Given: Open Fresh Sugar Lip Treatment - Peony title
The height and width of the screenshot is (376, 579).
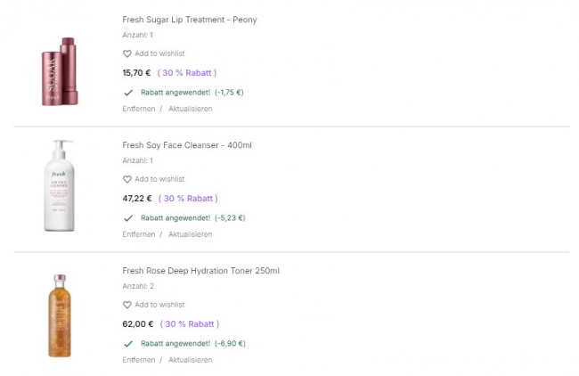Looking at the screenshot, I should pos(189,20).
